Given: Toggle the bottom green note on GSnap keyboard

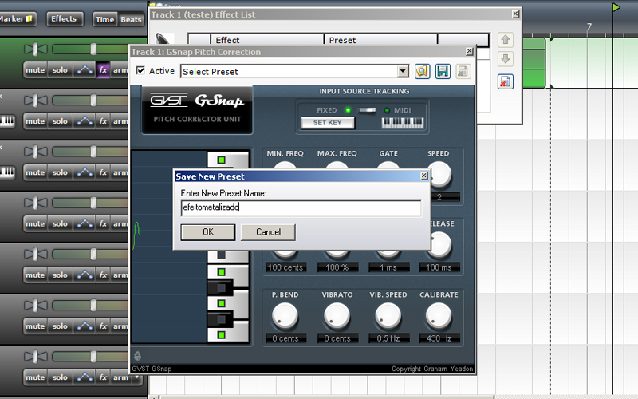Looking at the screenshot, I should pyautogui.click(x=222, y=335).
